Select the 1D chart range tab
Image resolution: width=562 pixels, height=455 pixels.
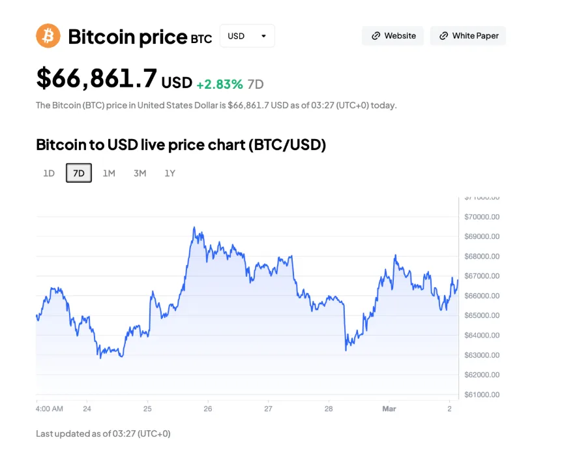click(x=49, y=173)
